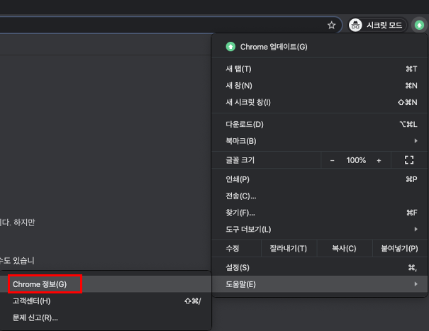Open 설정(S) settings menu item

320,267
